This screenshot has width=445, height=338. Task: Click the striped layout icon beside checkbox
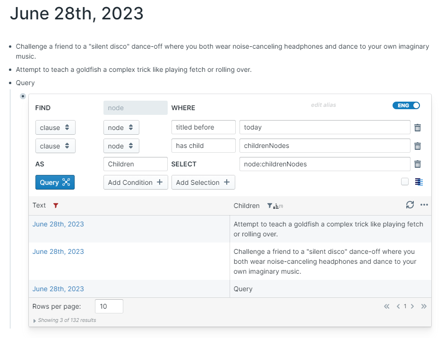tap(419, 182)
